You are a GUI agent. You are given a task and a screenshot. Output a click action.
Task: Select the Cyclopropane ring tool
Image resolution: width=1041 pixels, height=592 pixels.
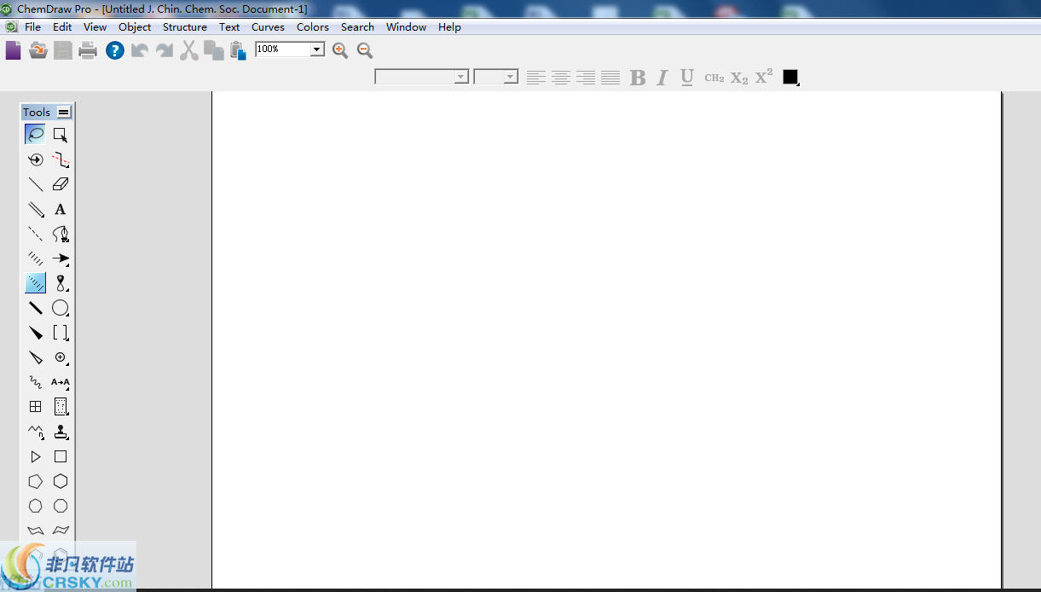35,456
